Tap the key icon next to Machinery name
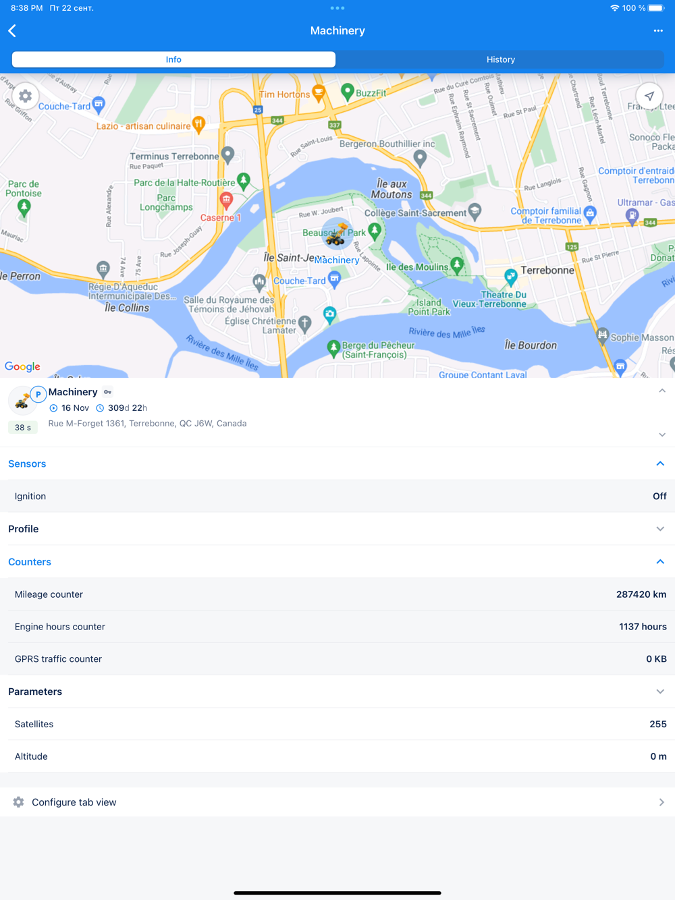The width and height of the screenshot is (675, 900). pos(108,392)
